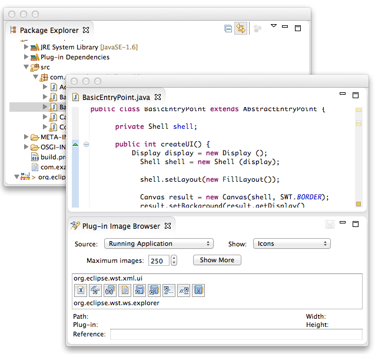Click the word shell in the field declaration

182,126
